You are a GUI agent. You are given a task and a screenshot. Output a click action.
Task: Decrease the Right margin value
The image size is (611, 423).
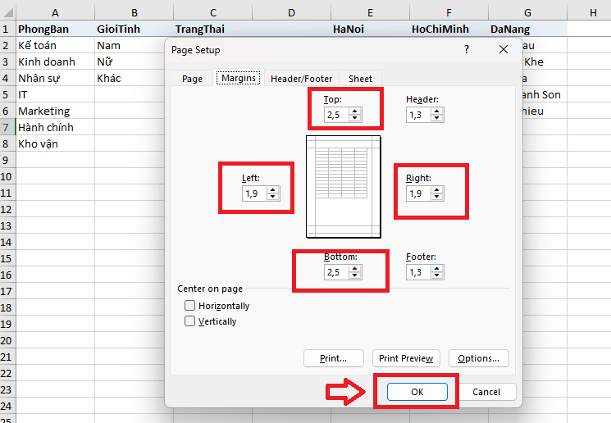click(437, 197)
